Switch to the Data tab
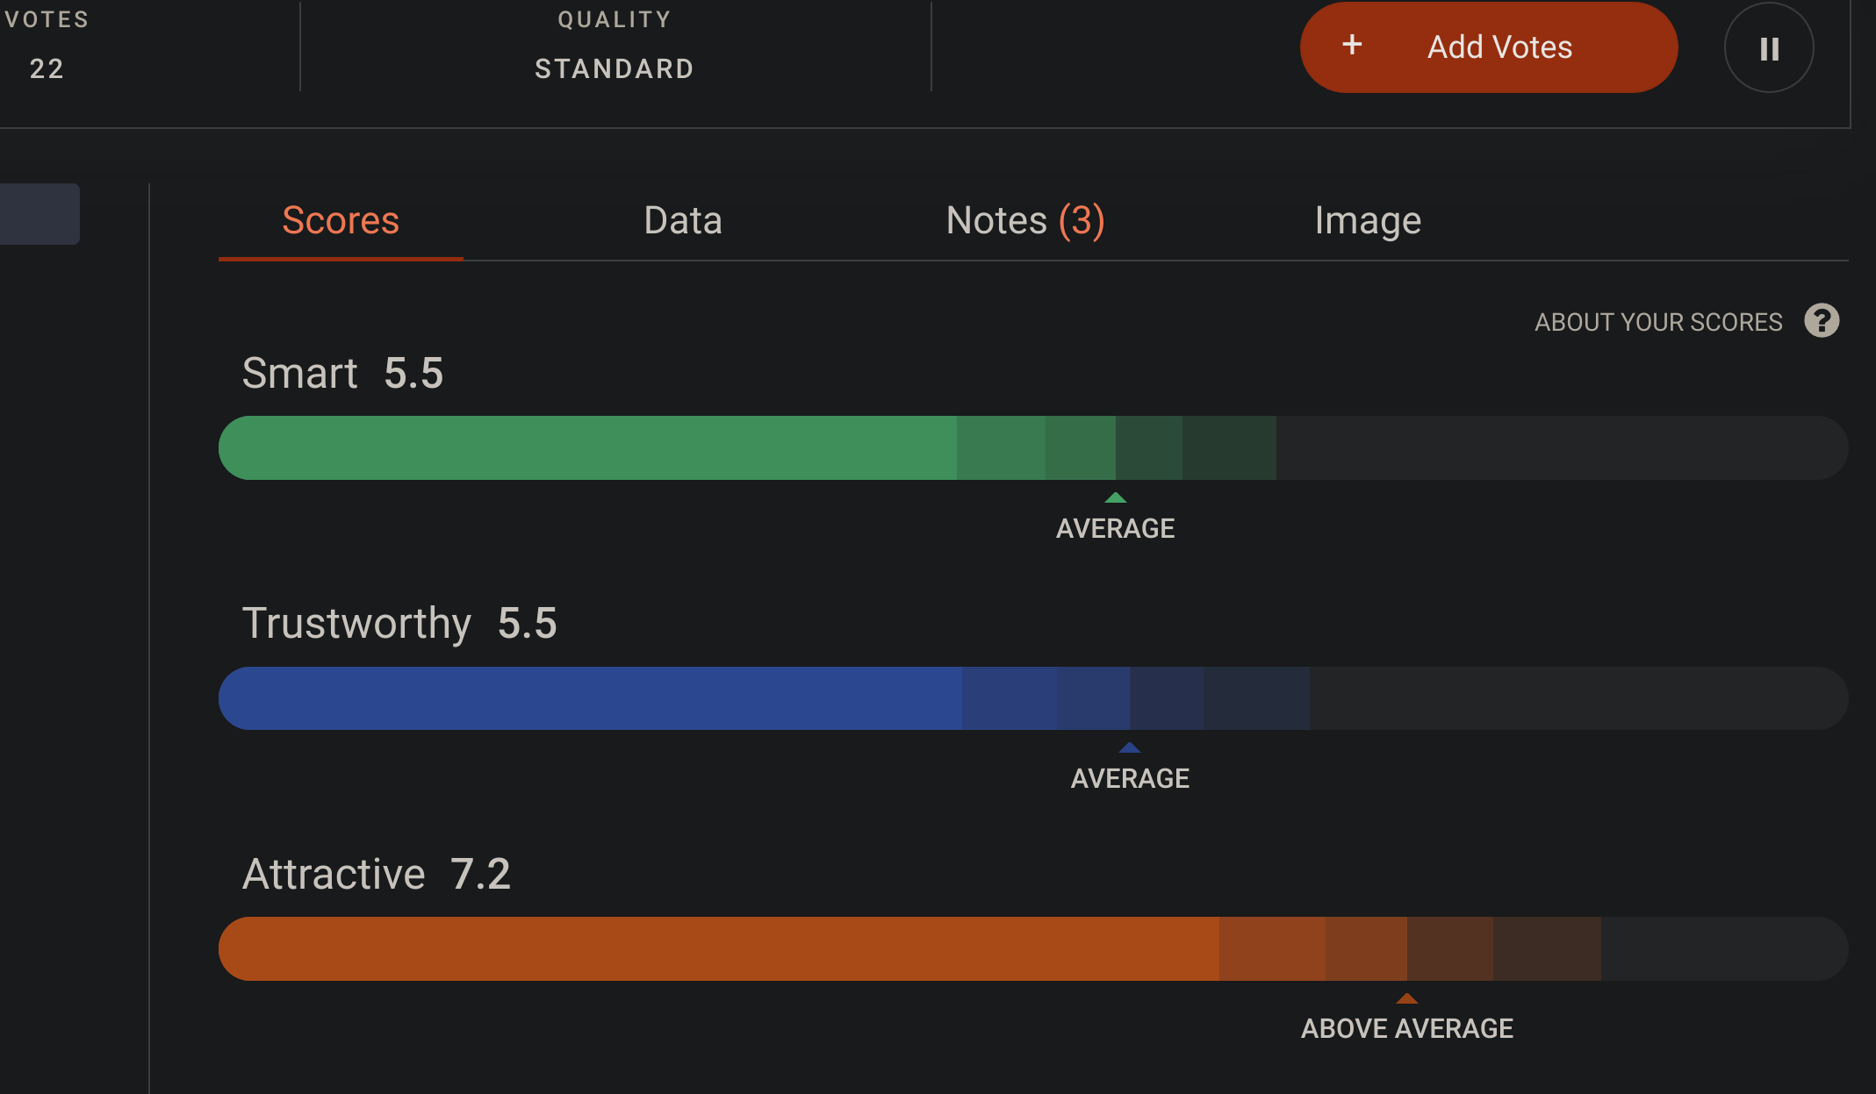The width and height of the screenshot is (1876, 1094). click(682, 220)
